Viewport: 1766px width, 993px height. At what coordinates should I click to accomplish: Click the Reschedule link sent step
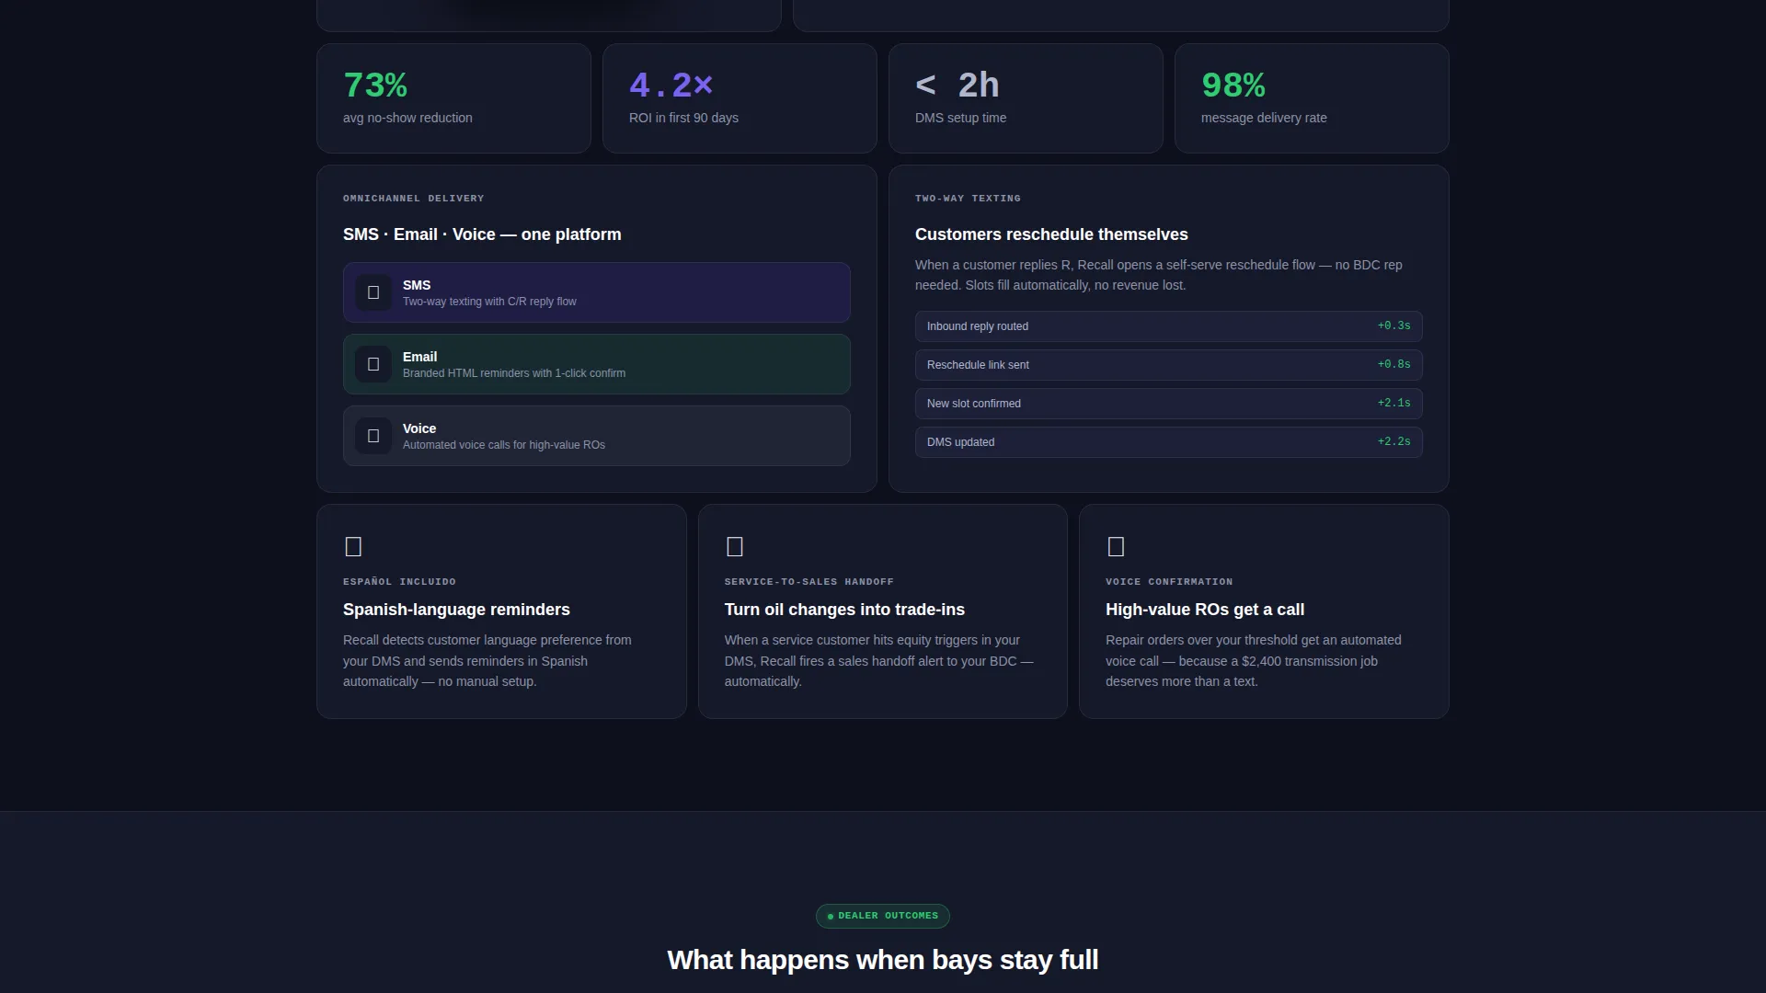click(x=1168, y=365)
